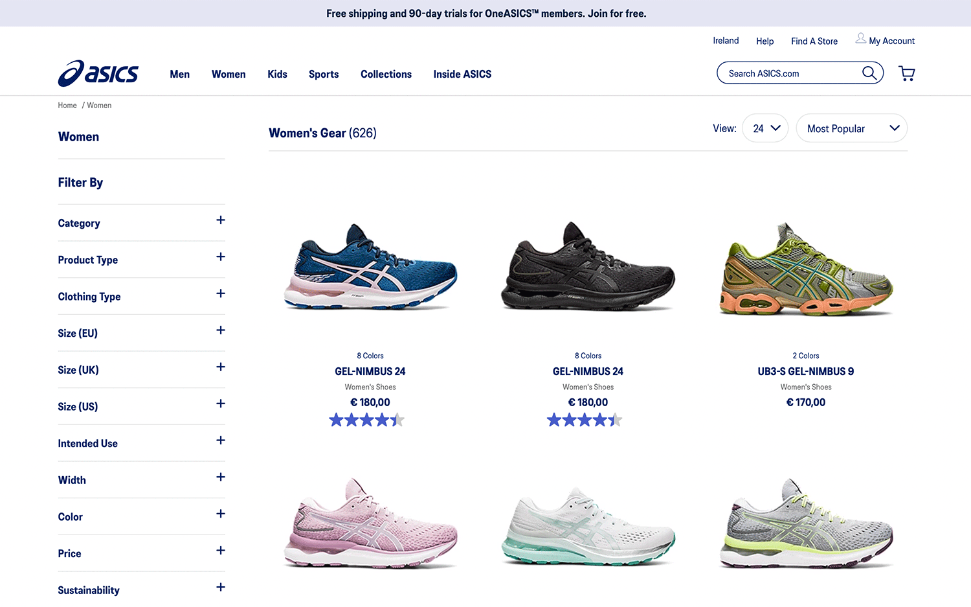Click the Find A Store link
This screenshot has height=607, width=971.
click(814, 41)
